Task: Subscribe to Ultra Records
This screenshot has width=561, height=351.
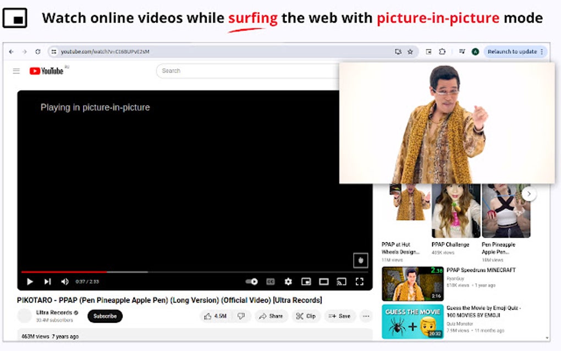Action: pyautogui.click(x=105, y=316)
